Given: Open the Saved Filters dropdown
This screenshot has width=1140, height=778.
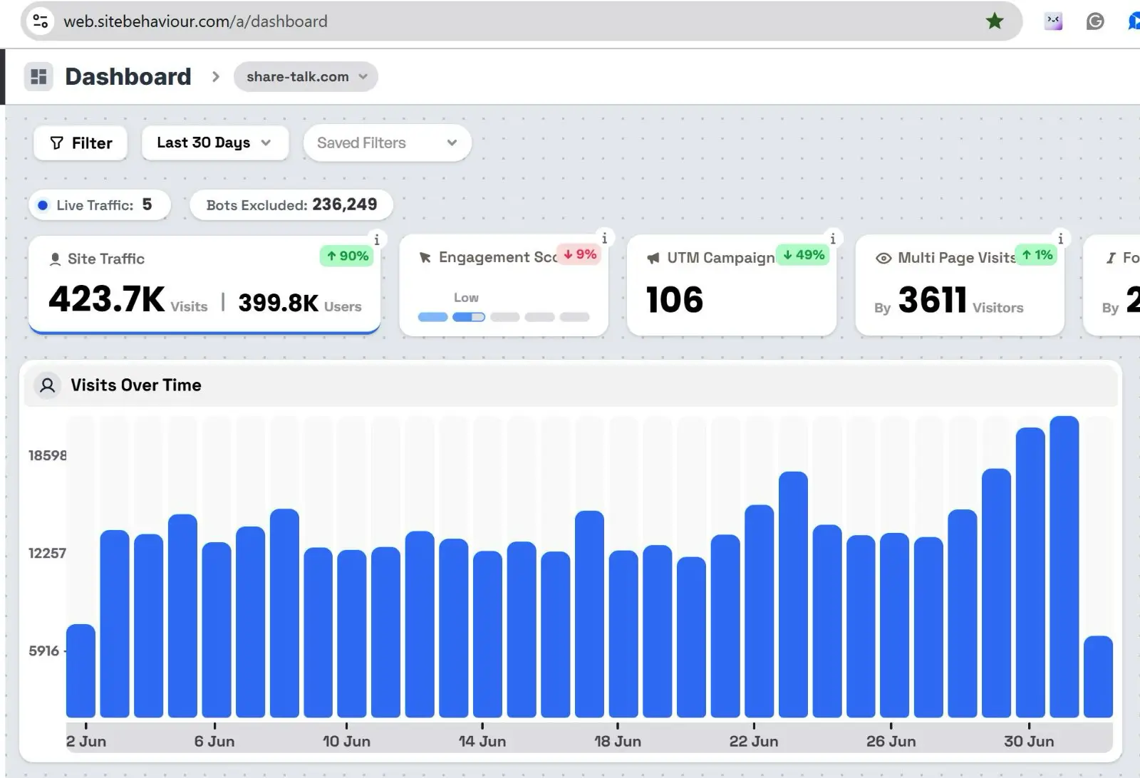Looking at the screenshot, I should (387, 142).
